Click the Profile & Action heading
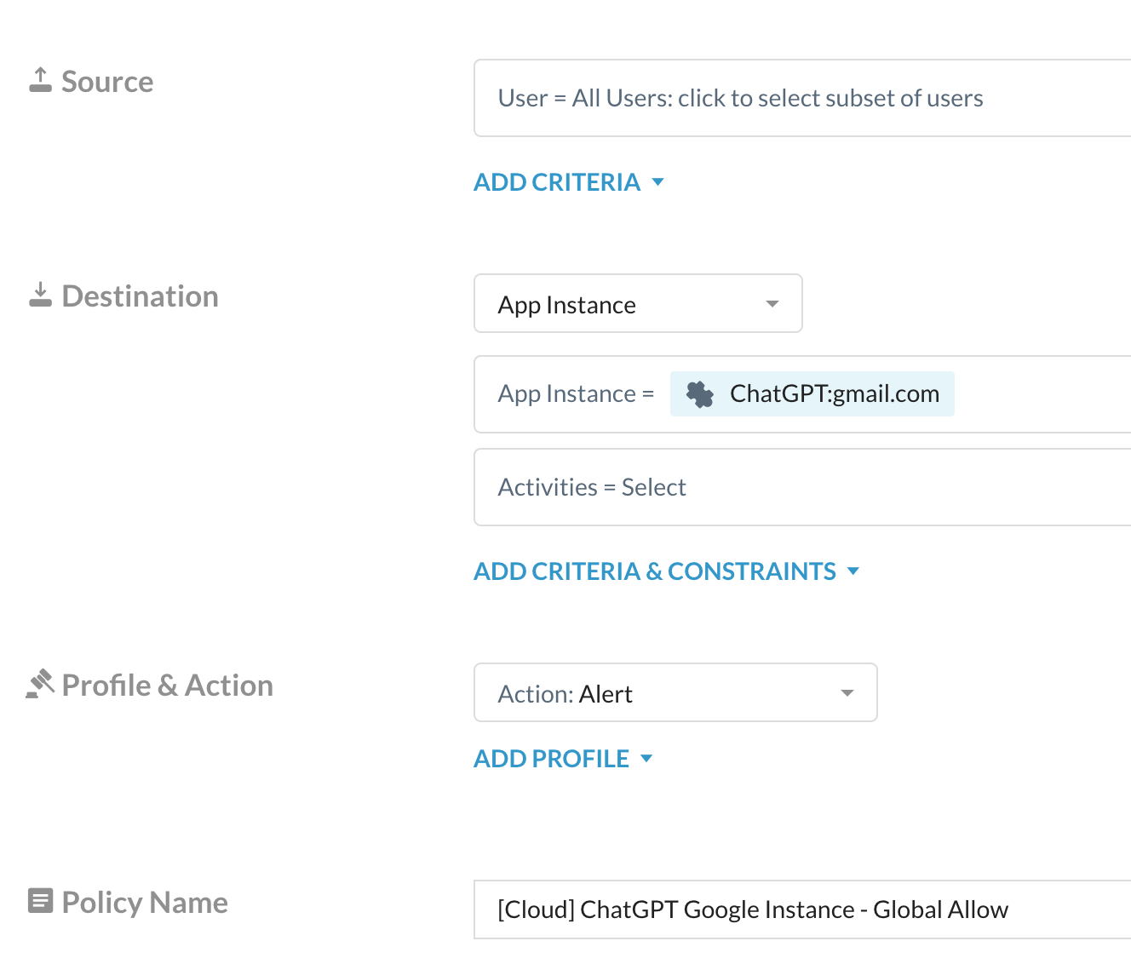This screenshot has height=964, width=1131. tap(168, 686)
